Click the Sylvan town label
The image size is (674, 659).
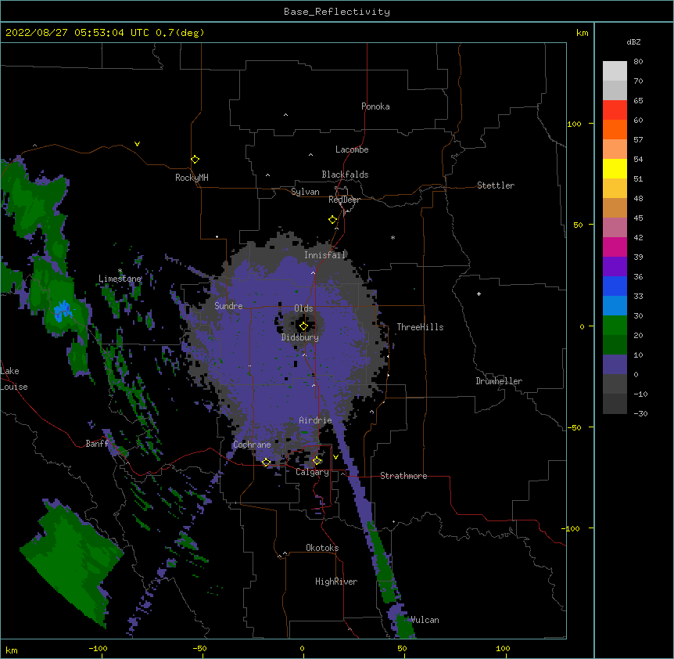(x=305, y=192)
